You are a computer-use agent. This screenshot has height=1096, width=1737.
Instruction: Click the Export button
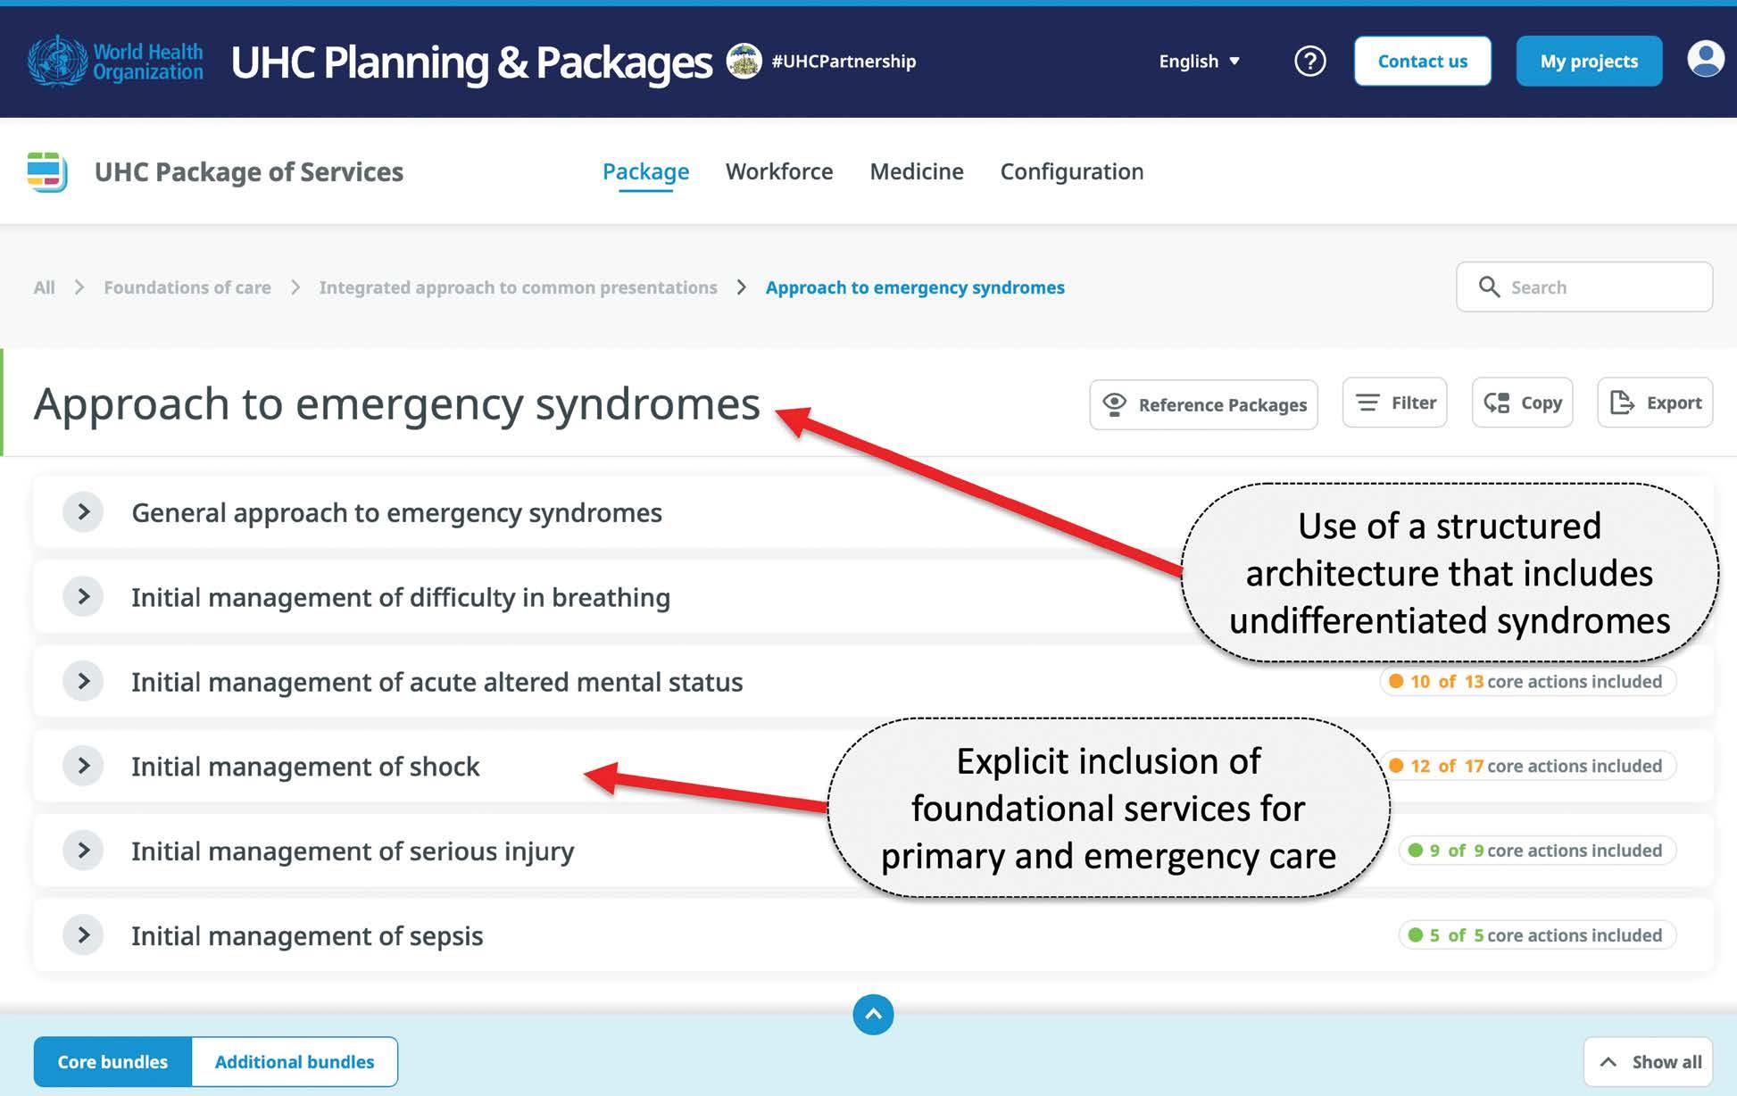1655,403
